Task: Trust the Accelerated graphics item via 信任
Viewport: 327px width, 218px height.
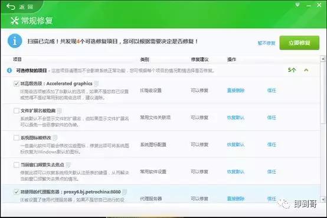Action: tap(272, 90)
